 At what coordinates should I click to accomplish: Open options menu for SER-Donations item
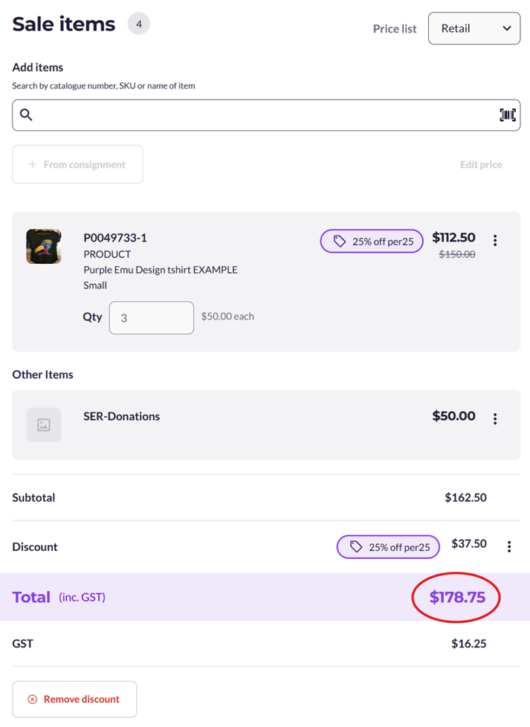[x=495, y=419]
